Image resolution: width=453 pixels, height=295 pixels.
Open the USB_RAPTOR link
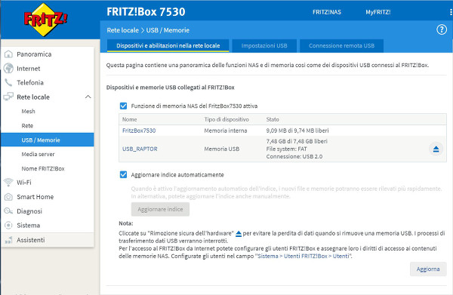coord(140,149)
